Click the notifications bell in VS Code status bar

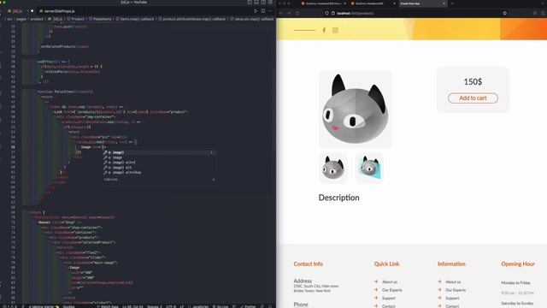pos(270,306)
